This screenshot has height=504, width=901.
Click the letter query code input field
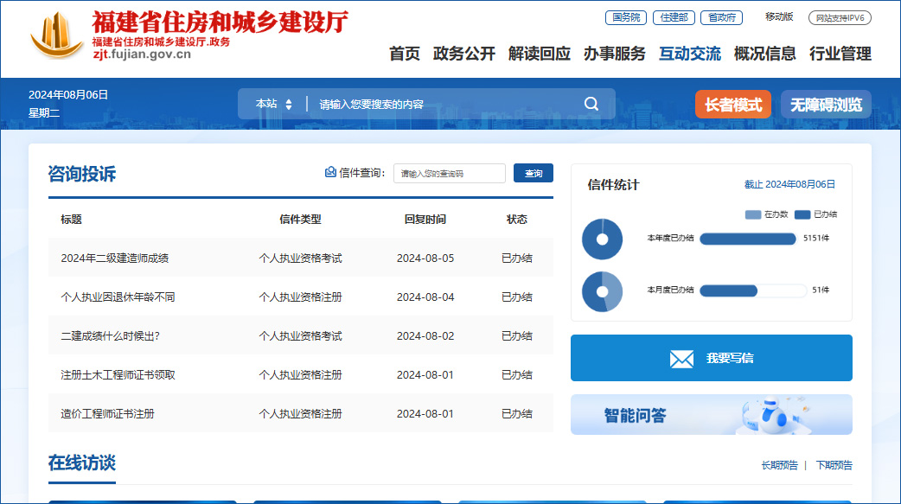(x=449, y=174)
